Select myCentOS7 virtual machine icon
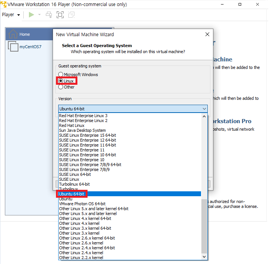Image resolution: width=269 pixels, height=264 pixels. point(13,46)
